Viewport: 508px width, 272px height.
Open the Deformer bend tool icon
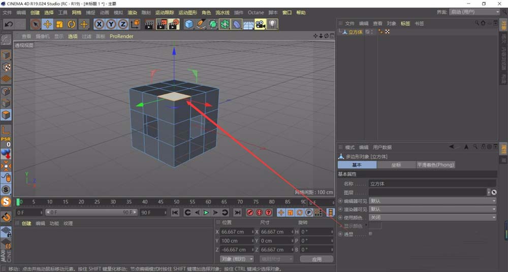[x=237, y=24]
